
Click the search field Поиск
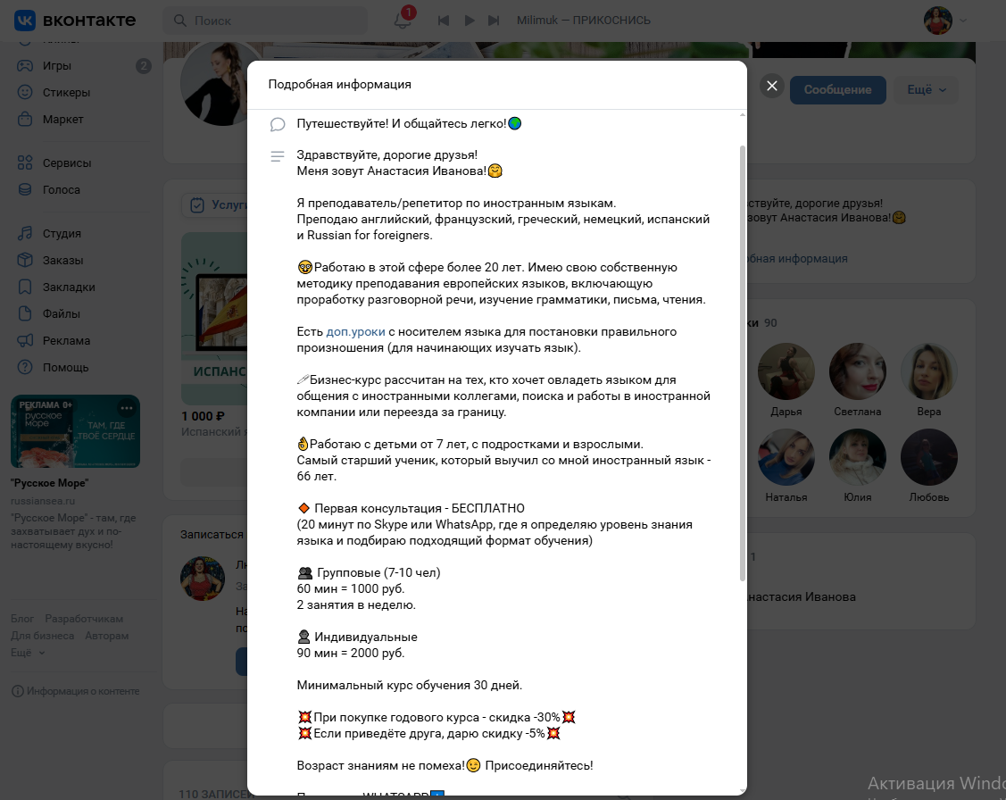click(x=266, y=21)
